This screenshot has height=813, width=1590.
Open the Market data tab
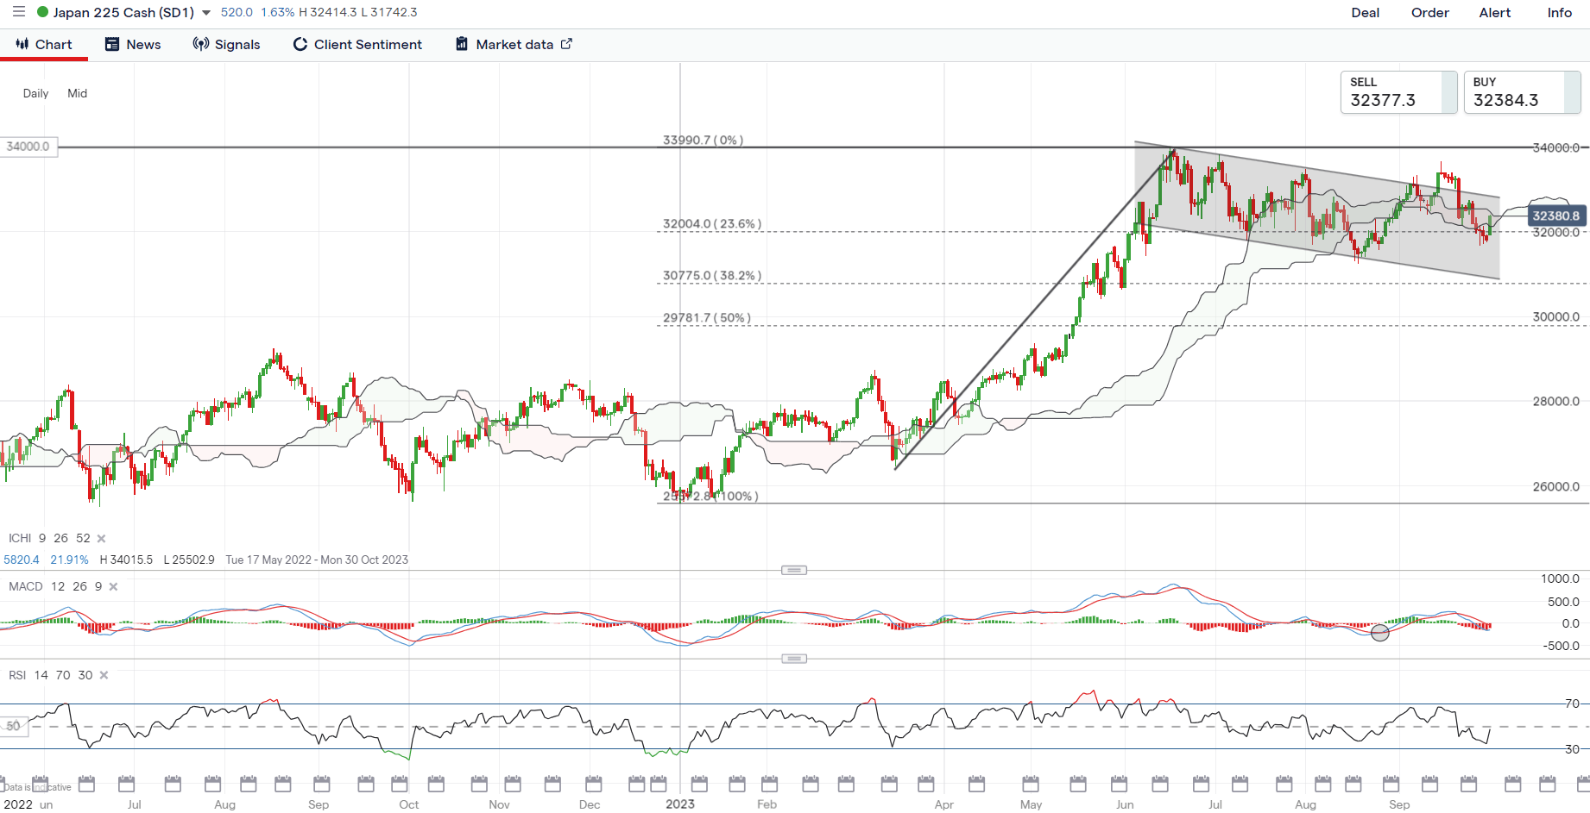[x=514, y=45]
